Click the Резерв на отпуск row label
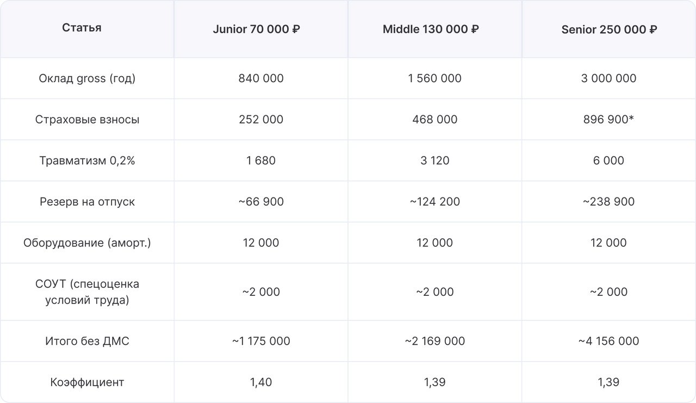 (87, 202)
